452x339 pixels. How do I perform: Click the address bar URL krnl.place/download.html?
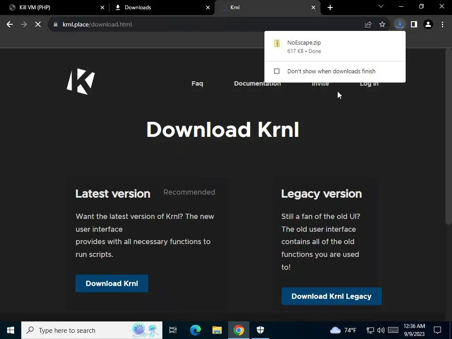(x=97, y=25)
